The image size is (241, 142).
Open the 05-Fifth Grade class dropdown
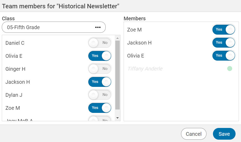49,27
